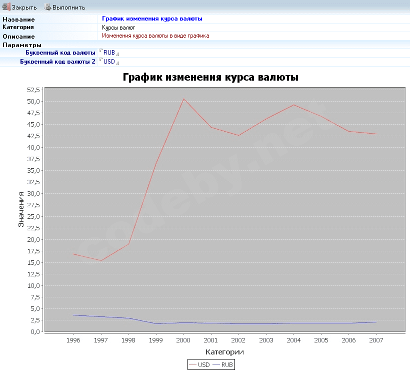Click the Закрыть button label
This screenshot has width=410, height=373.
[x=24, y=8]
